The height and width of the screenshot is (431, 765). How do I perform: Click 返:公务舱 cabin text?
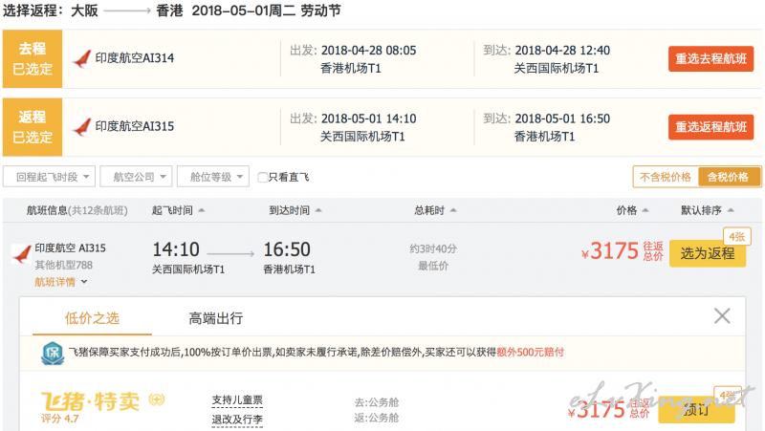point(377,418)
